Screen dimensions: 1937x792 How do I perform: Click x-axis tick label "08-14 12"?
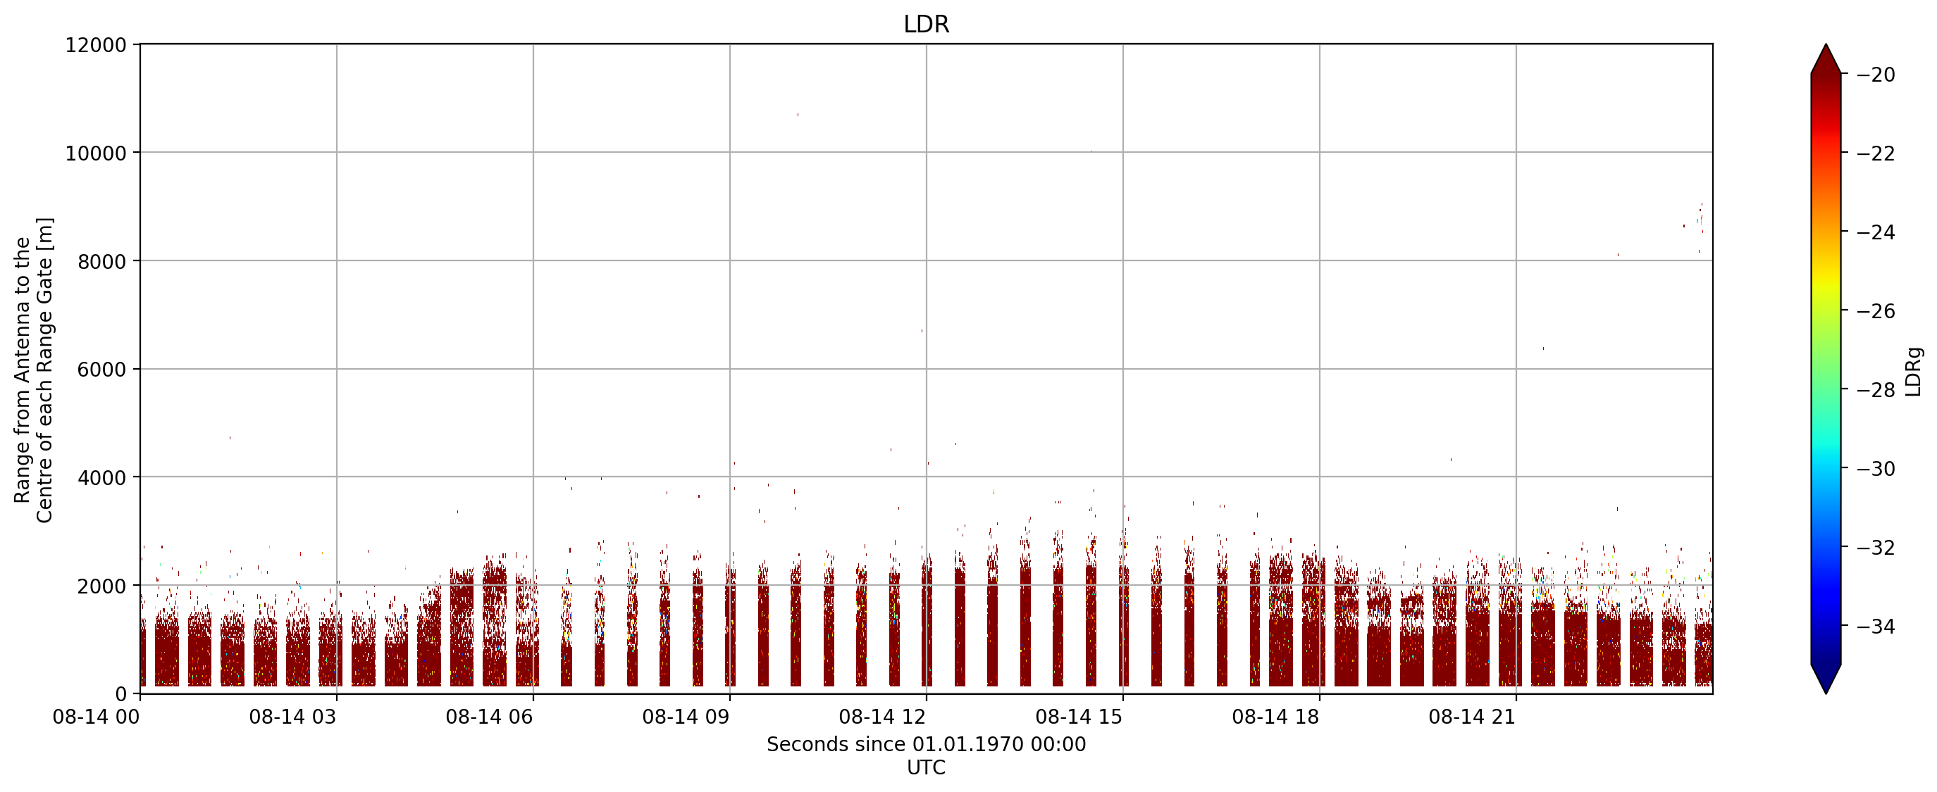click(882, 717)
